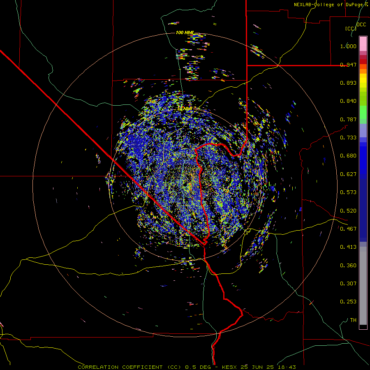Pick the gray segment of the color bar

(363, 286)
